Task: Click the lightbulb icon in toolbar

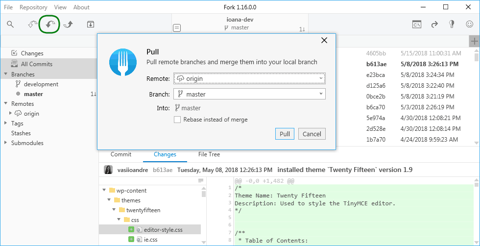Action: point(452,24)
